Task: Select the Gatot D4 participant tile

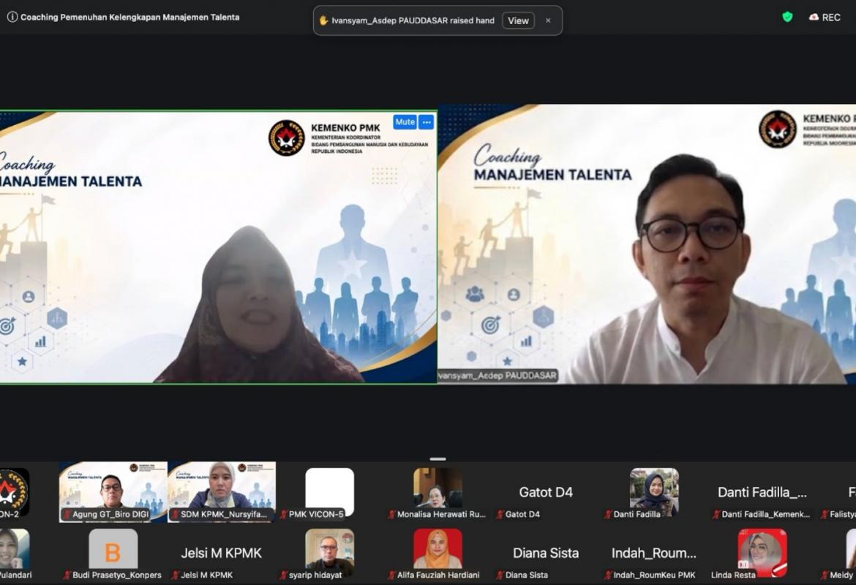Action: (x=546, y=491)
